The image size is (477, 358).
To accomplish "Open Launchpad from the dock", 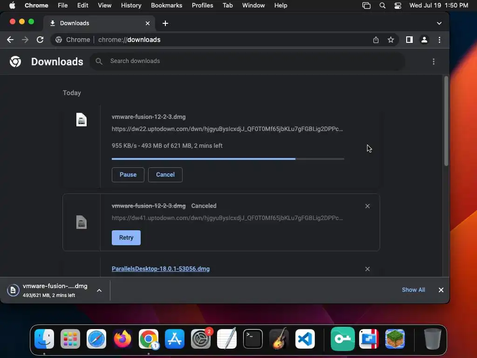I will tap(70, 339).
